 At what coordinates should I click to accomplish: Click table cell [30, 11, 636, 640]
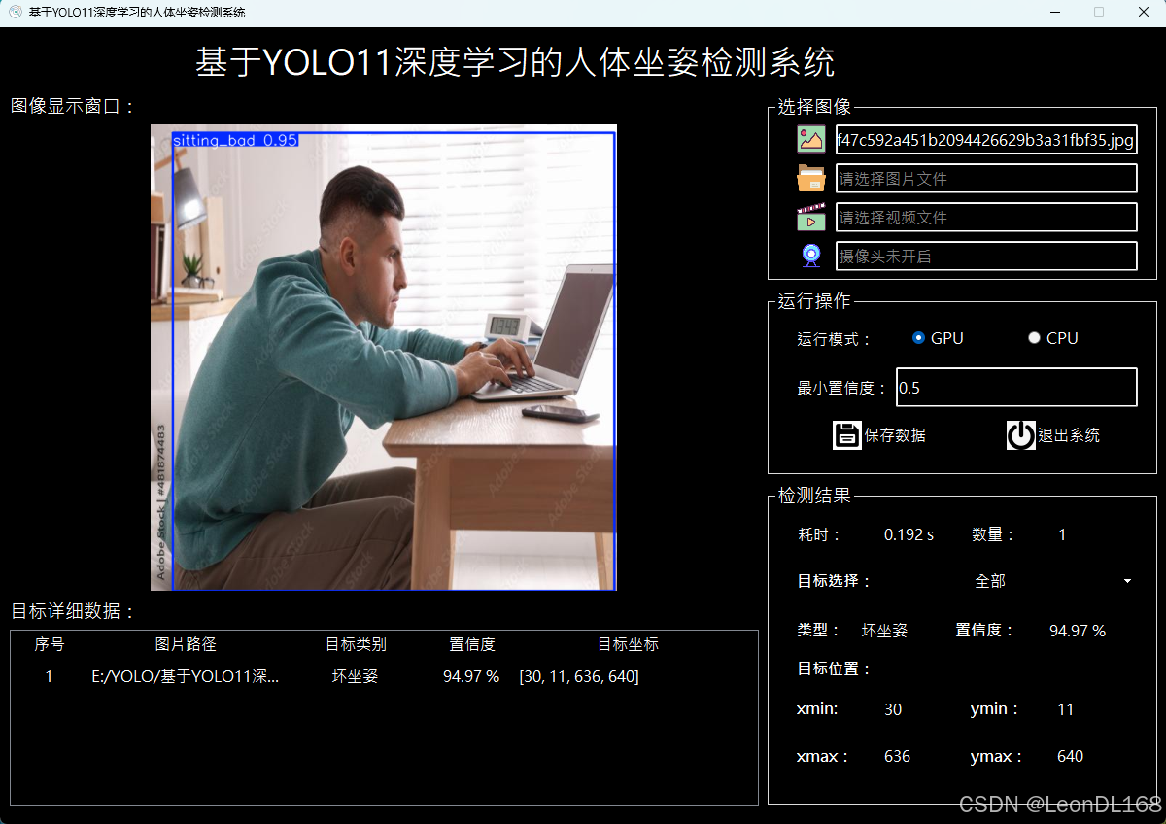coord(579,676)
